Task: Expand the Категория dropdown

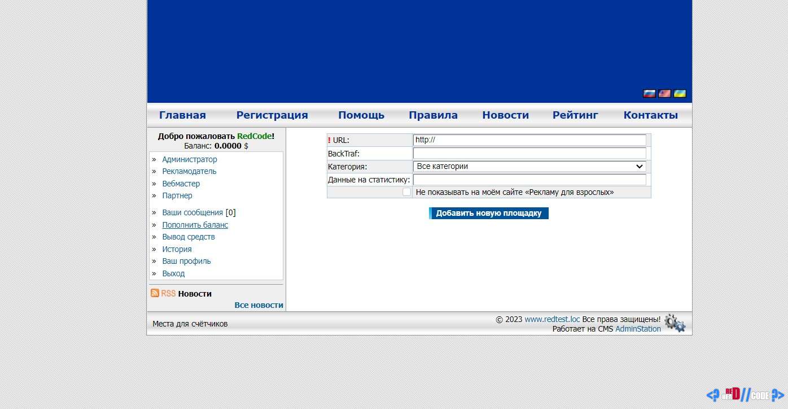Action: [529, 167]
